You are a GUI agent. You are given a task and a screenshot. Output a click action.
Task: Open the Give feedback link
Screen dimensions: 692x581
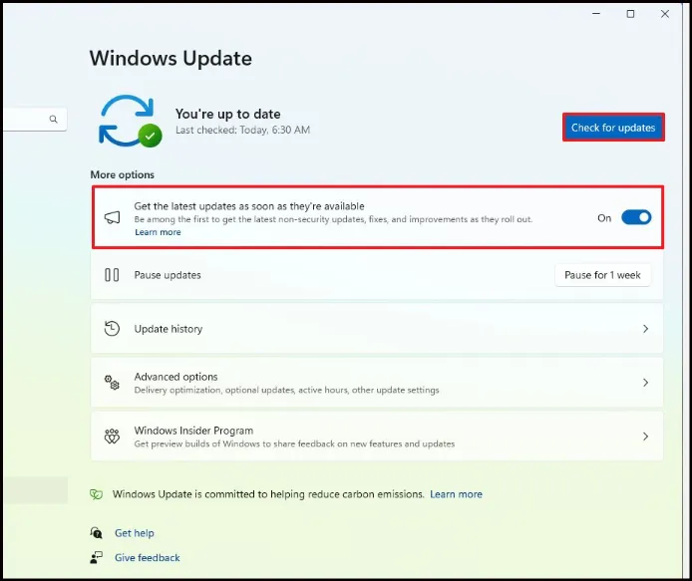pyautogui.click(x=147, y=558)
